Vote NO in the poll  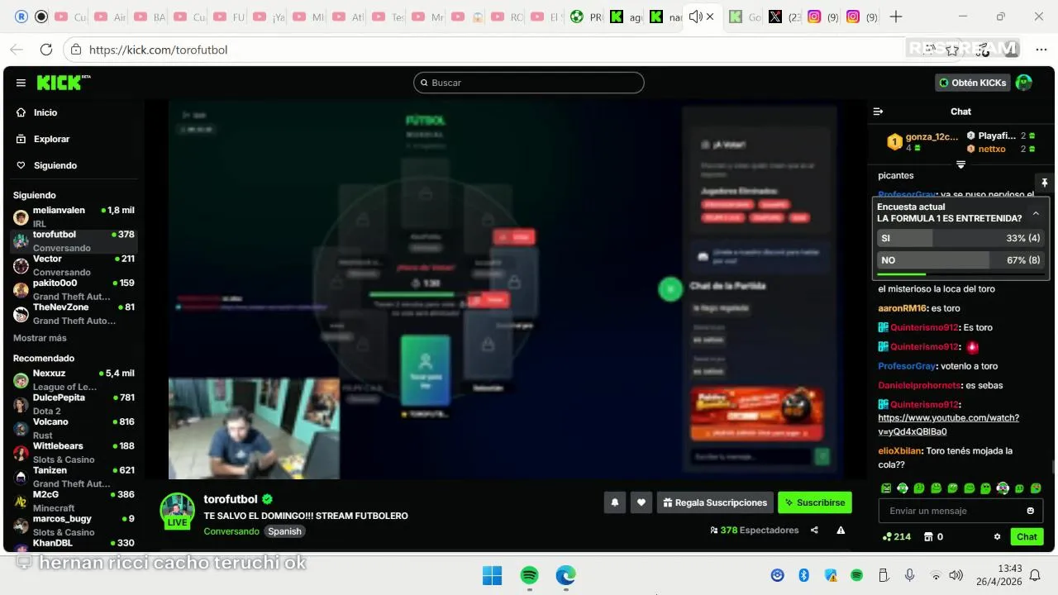pyautogui.click(x=960, y=260)
